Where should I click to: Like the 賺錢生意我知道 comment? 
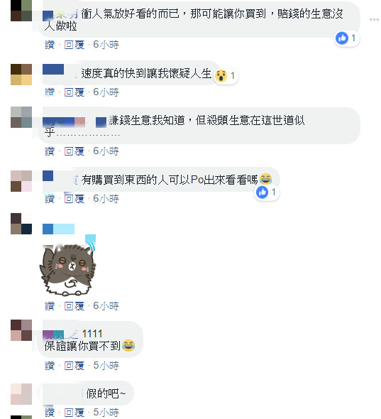(50, 151)
